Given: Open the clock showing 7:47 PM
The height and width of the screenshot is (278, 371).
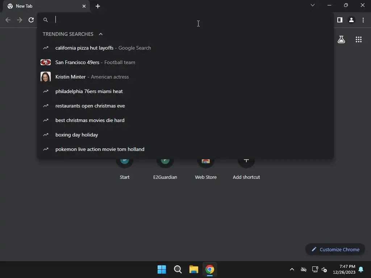Looking at the screenshot, I should click(x=344, y=269).
